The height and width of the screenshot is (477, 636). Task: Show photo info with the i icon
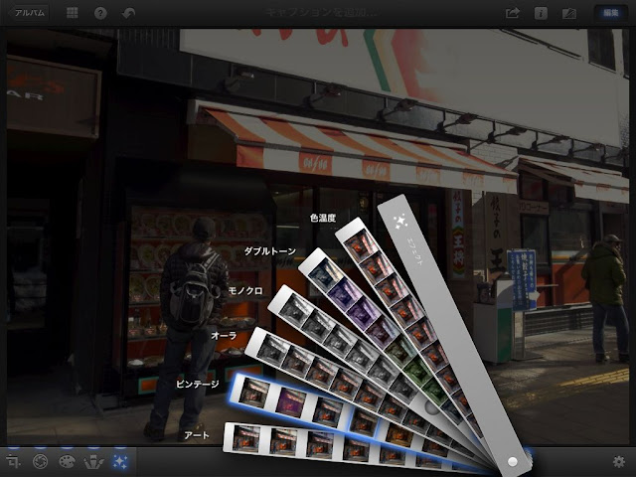(x=541, y=13)
